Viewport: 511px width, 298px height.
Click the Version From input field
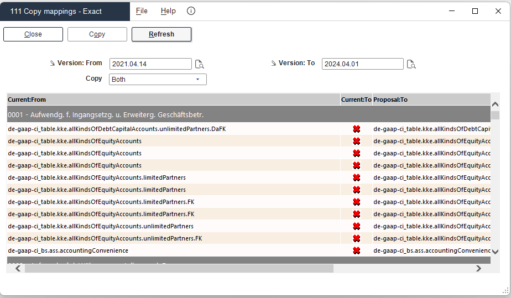tap(150, 64)
